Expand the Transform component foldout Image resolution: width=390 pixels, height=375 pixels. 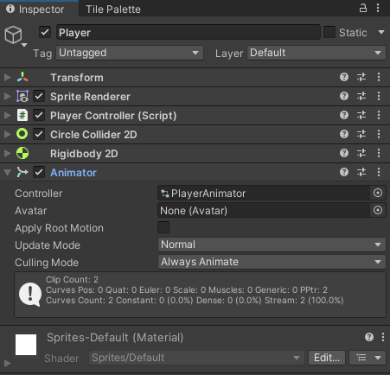tap(7, 77)
